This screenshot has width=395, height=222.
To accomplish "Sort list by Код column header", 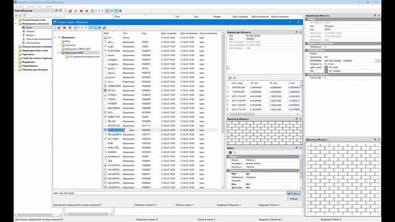I will click(x=144, y=33).
